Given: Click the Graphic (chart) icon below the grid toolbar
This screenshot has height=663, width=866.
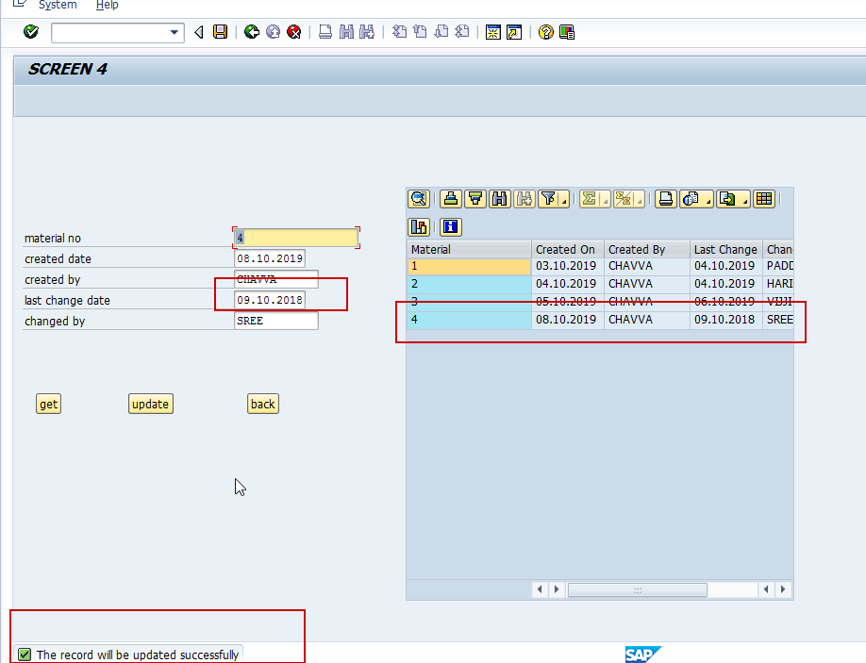Looking at the screenshot, I should pos(419,226).
